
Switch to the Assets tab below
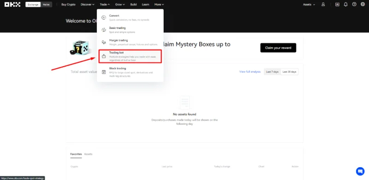click(88, 154)
